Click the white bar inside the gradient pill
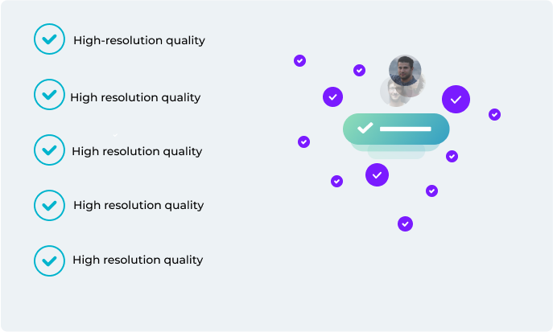The image size is (553, 332). click(405, 129)
